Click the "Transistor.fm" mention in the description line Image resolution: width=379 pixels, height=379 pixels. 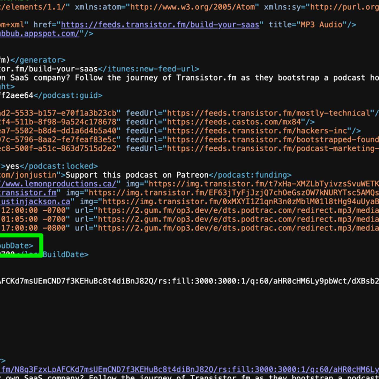point(206,78)
